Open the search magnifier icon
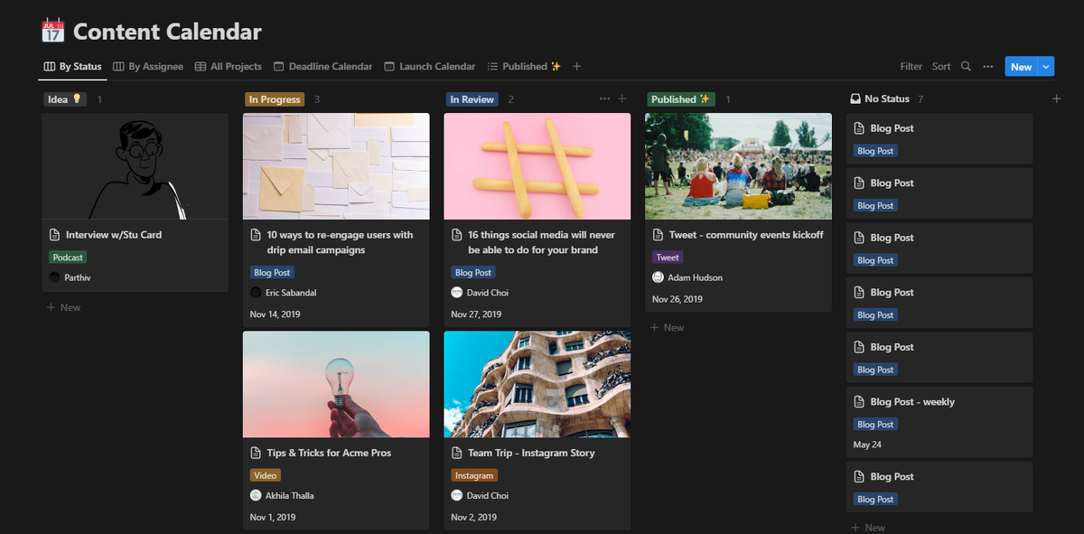 pyautogui.click(x=966, y=66)
